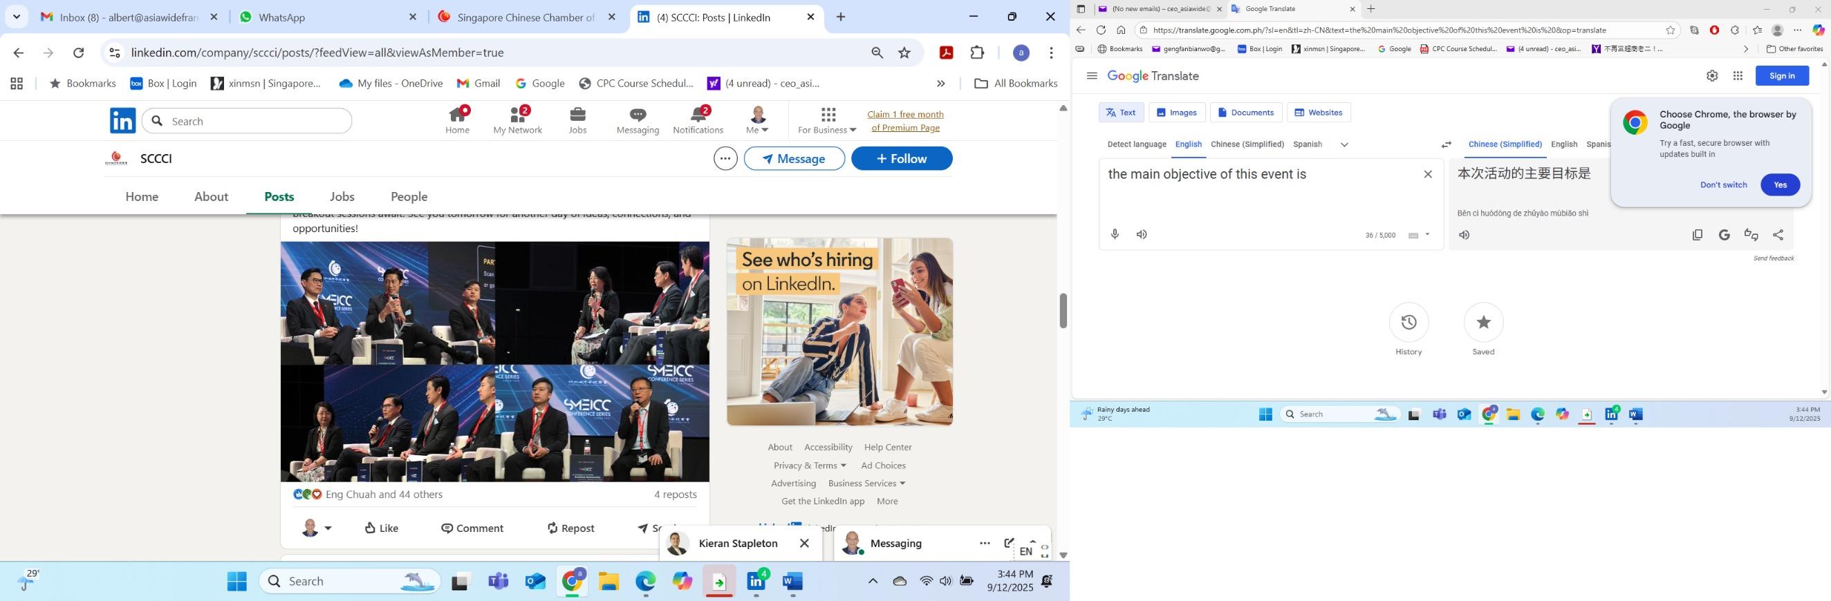Open Word from the larger taskbar
1831x601 pixels.
click(792, 581)
